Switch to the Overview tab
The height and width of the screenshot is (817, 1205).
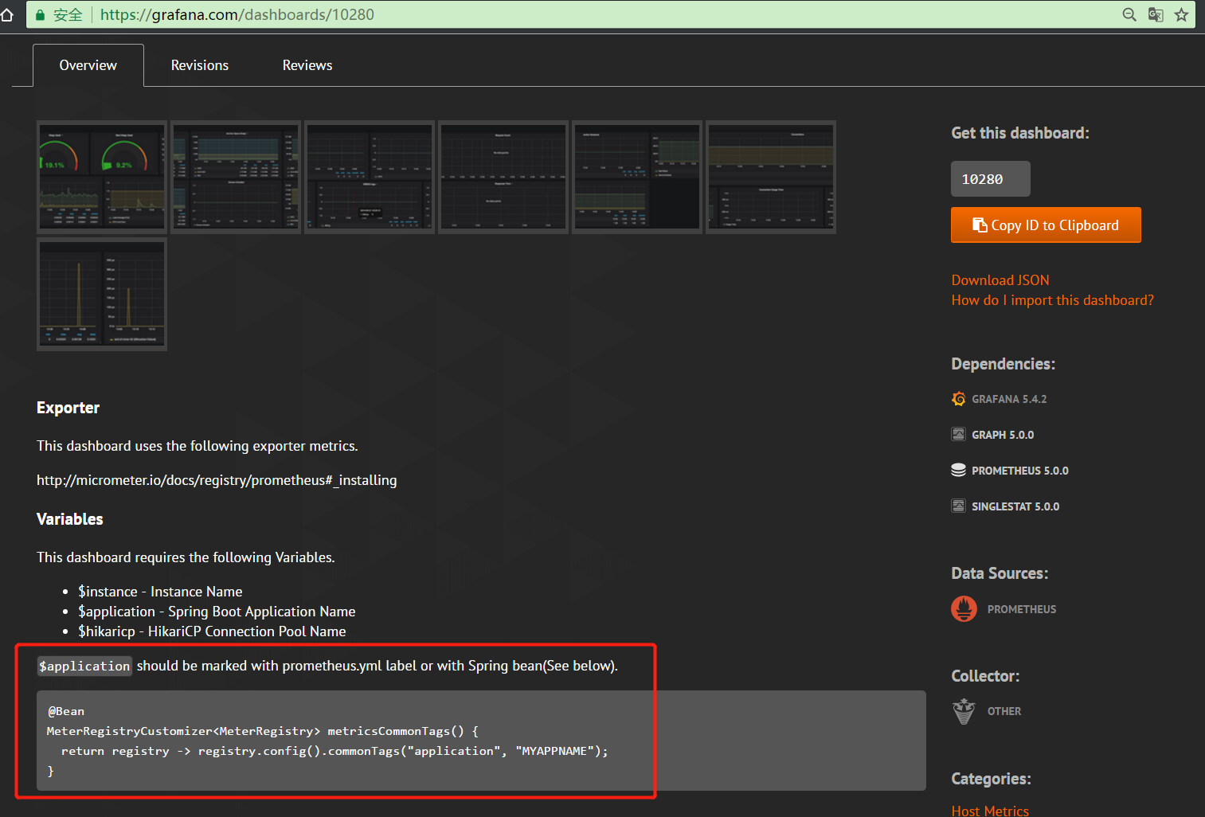(88, 65)
